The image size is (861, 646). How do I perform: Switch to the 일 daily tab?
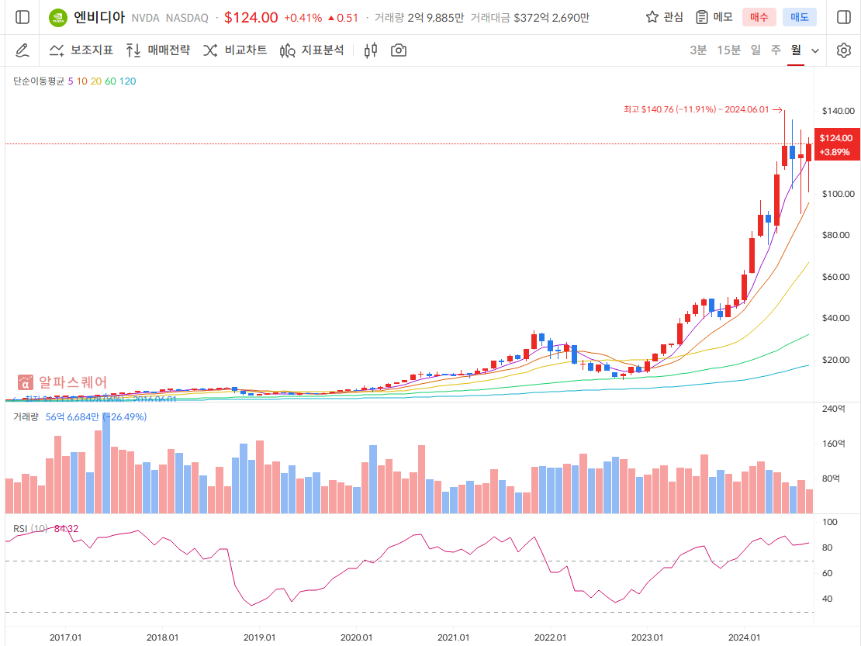(756, 50)
